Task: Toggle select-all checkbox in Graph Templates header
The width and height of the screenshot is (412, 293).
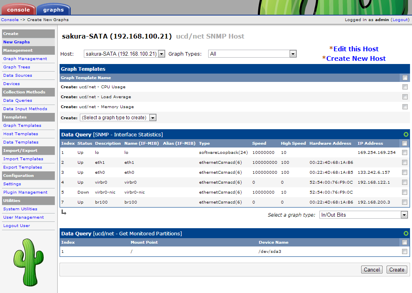Action: 405,78
